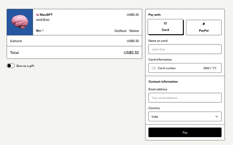Click the Subtotal label
This screenshot has height=145, width=233.
click(16, 41)
